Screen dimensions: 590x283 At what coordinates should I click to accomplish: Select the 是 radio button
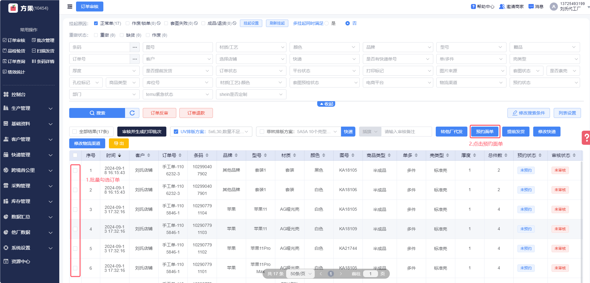(327, 23)
